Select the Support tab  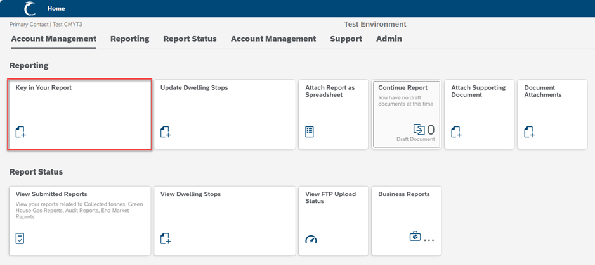point(346,39)
